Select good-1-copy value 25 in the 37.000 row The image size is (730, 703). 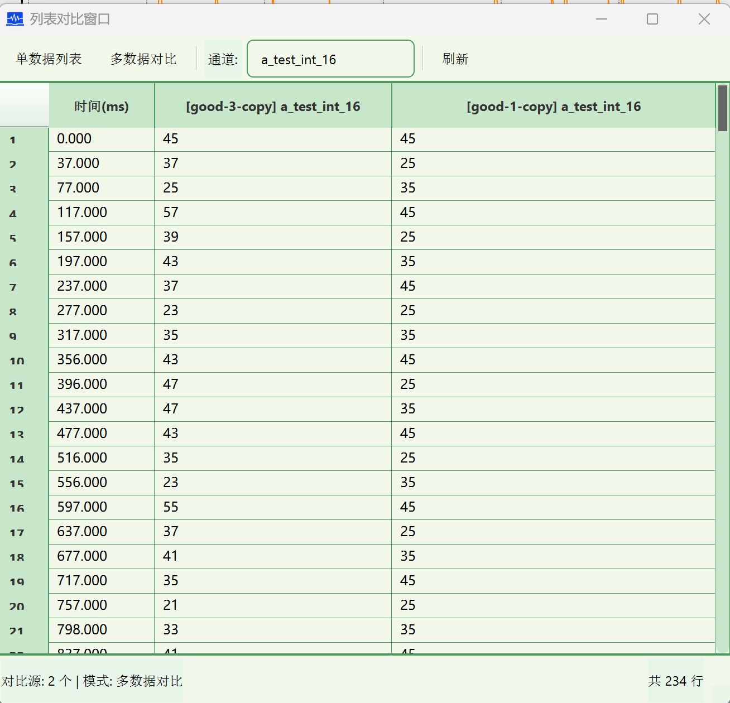click(x=554, y=163)
